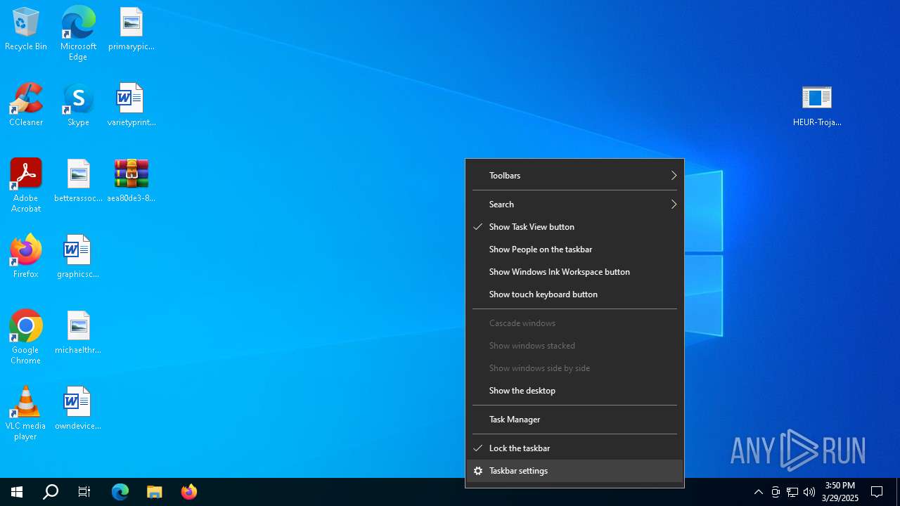Select the Google Chrome desktop shortcut
Viewport: 900px width, 506px height.
(x=26, y=337)
